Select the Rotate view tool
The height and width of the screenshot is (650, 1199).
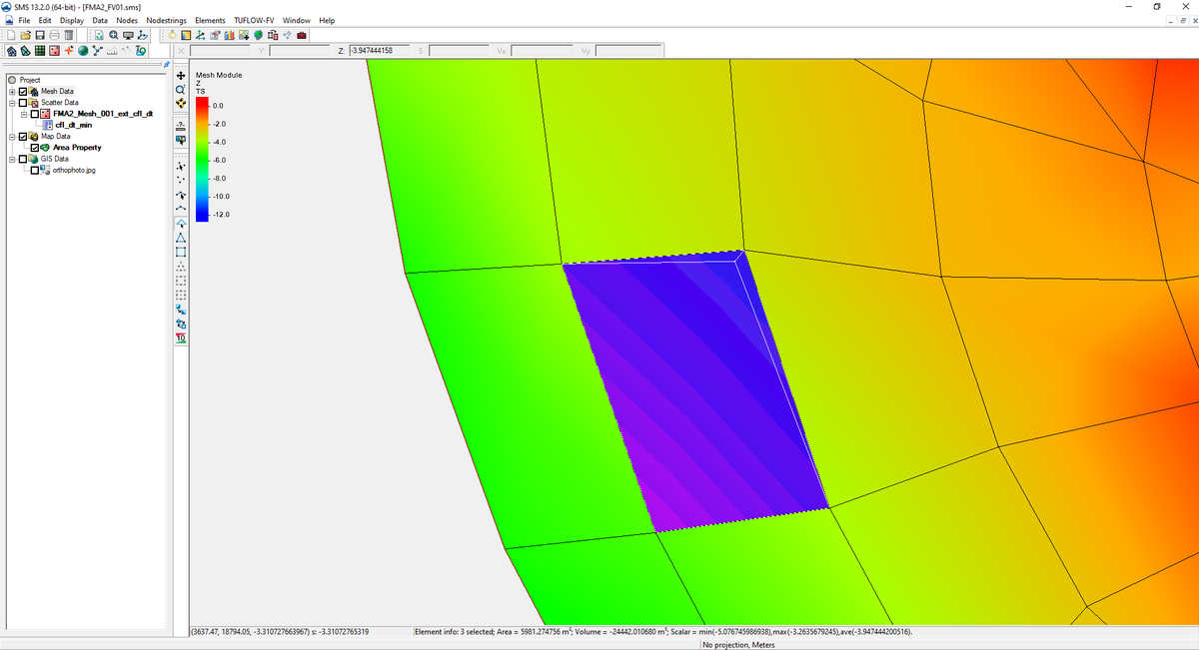[181, 103]
